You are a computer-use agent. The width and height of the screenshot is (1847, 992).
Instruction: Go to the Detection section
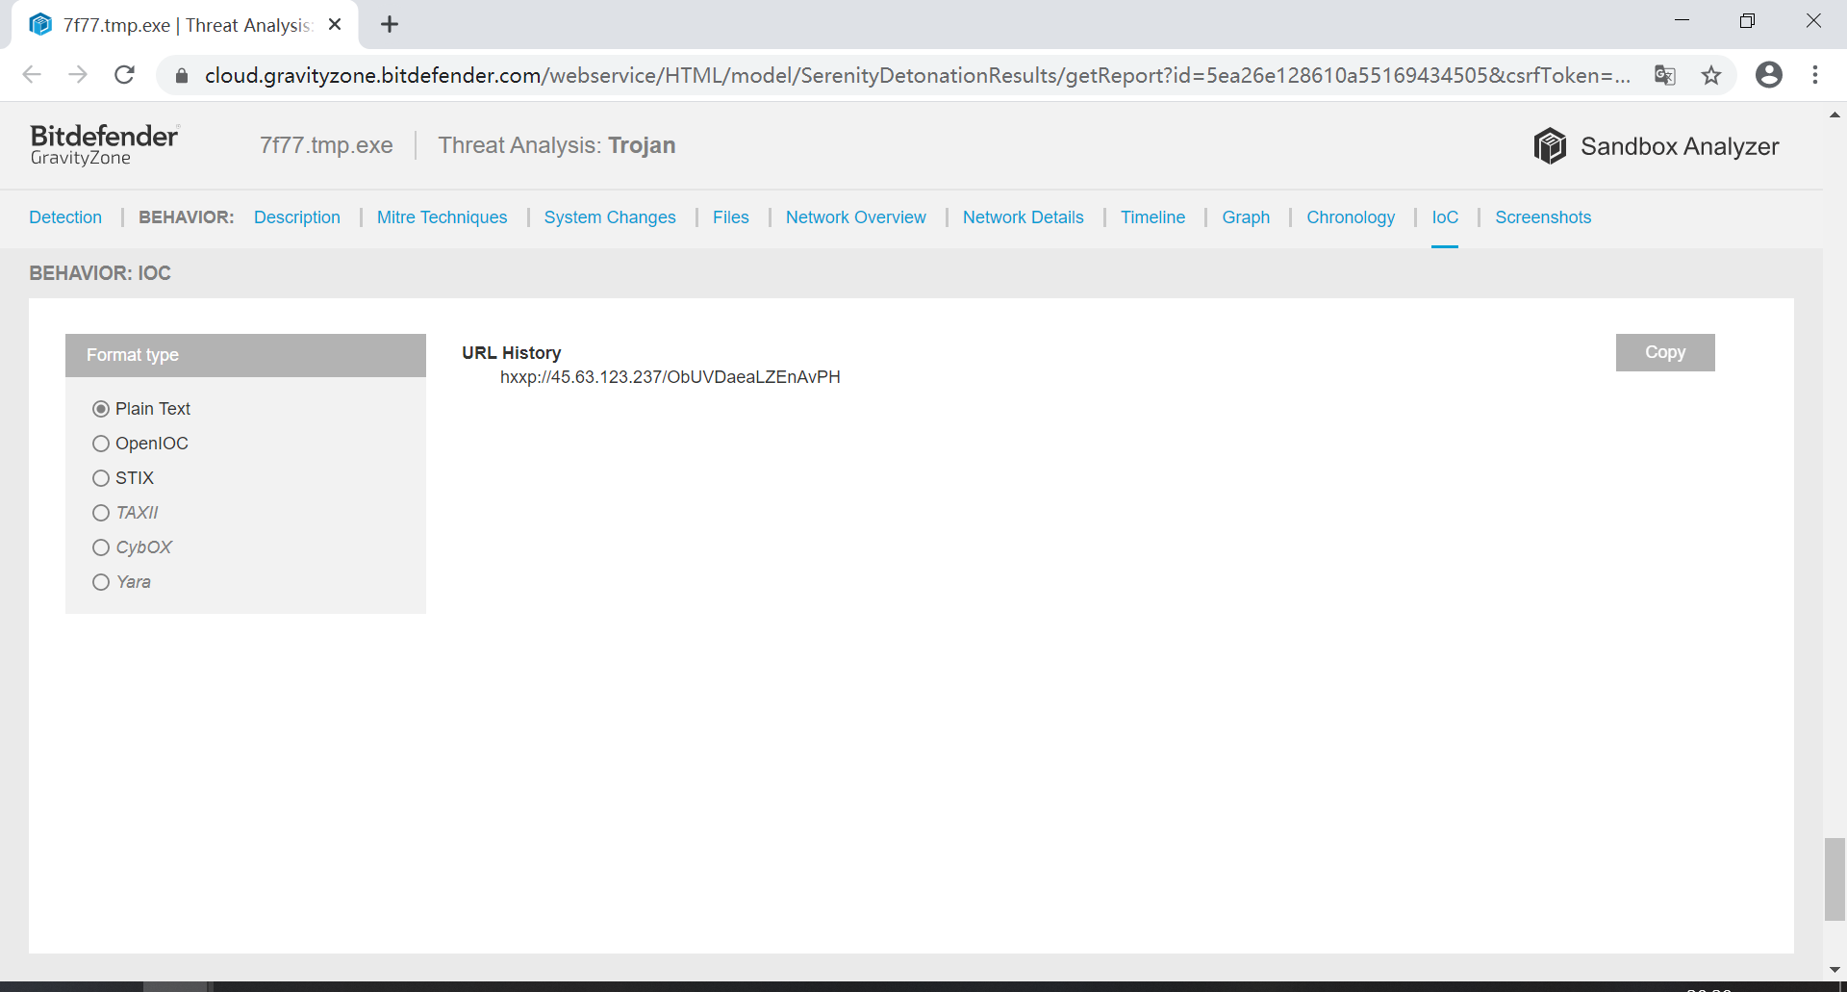(x=65, y=217)
